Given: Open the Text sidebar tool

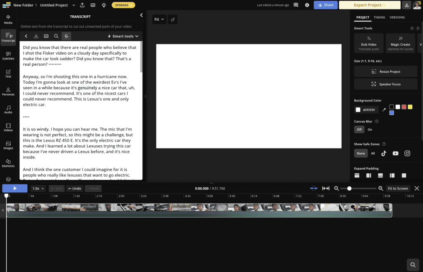Looking at the screenshot, I should [x=8, y=73].
